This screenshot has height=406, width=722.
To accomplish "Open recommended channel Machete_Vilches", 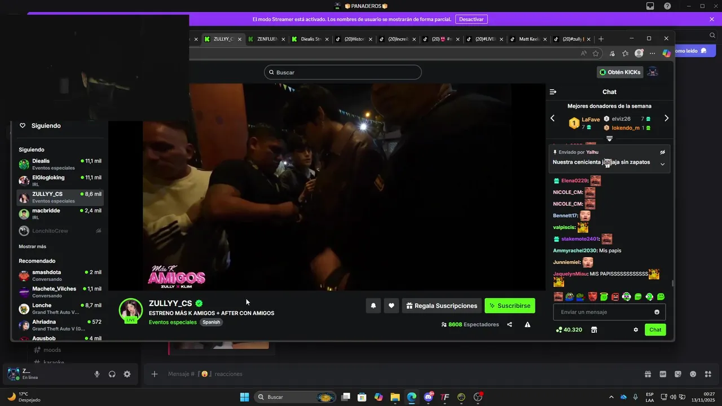I will [x=60, y=292].
